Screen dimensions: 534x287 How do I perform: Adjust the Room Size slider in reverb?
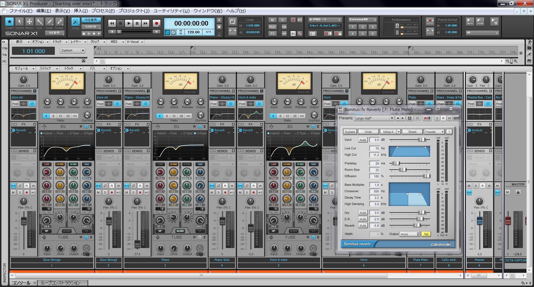point(402,170)
